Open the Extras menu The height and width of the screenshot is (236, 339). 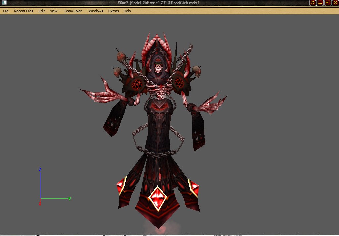[113, 11]
